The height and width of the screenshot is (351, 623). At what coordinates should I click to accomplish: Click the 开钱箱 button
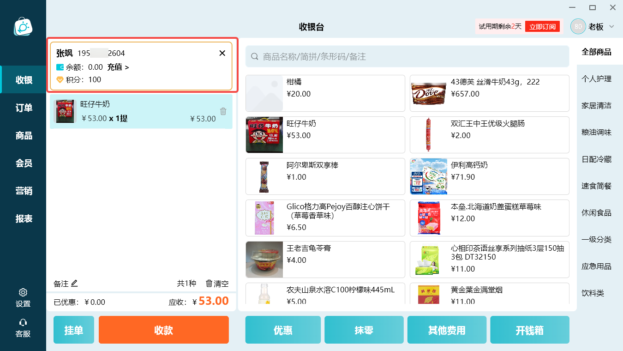tap(530, 330)
